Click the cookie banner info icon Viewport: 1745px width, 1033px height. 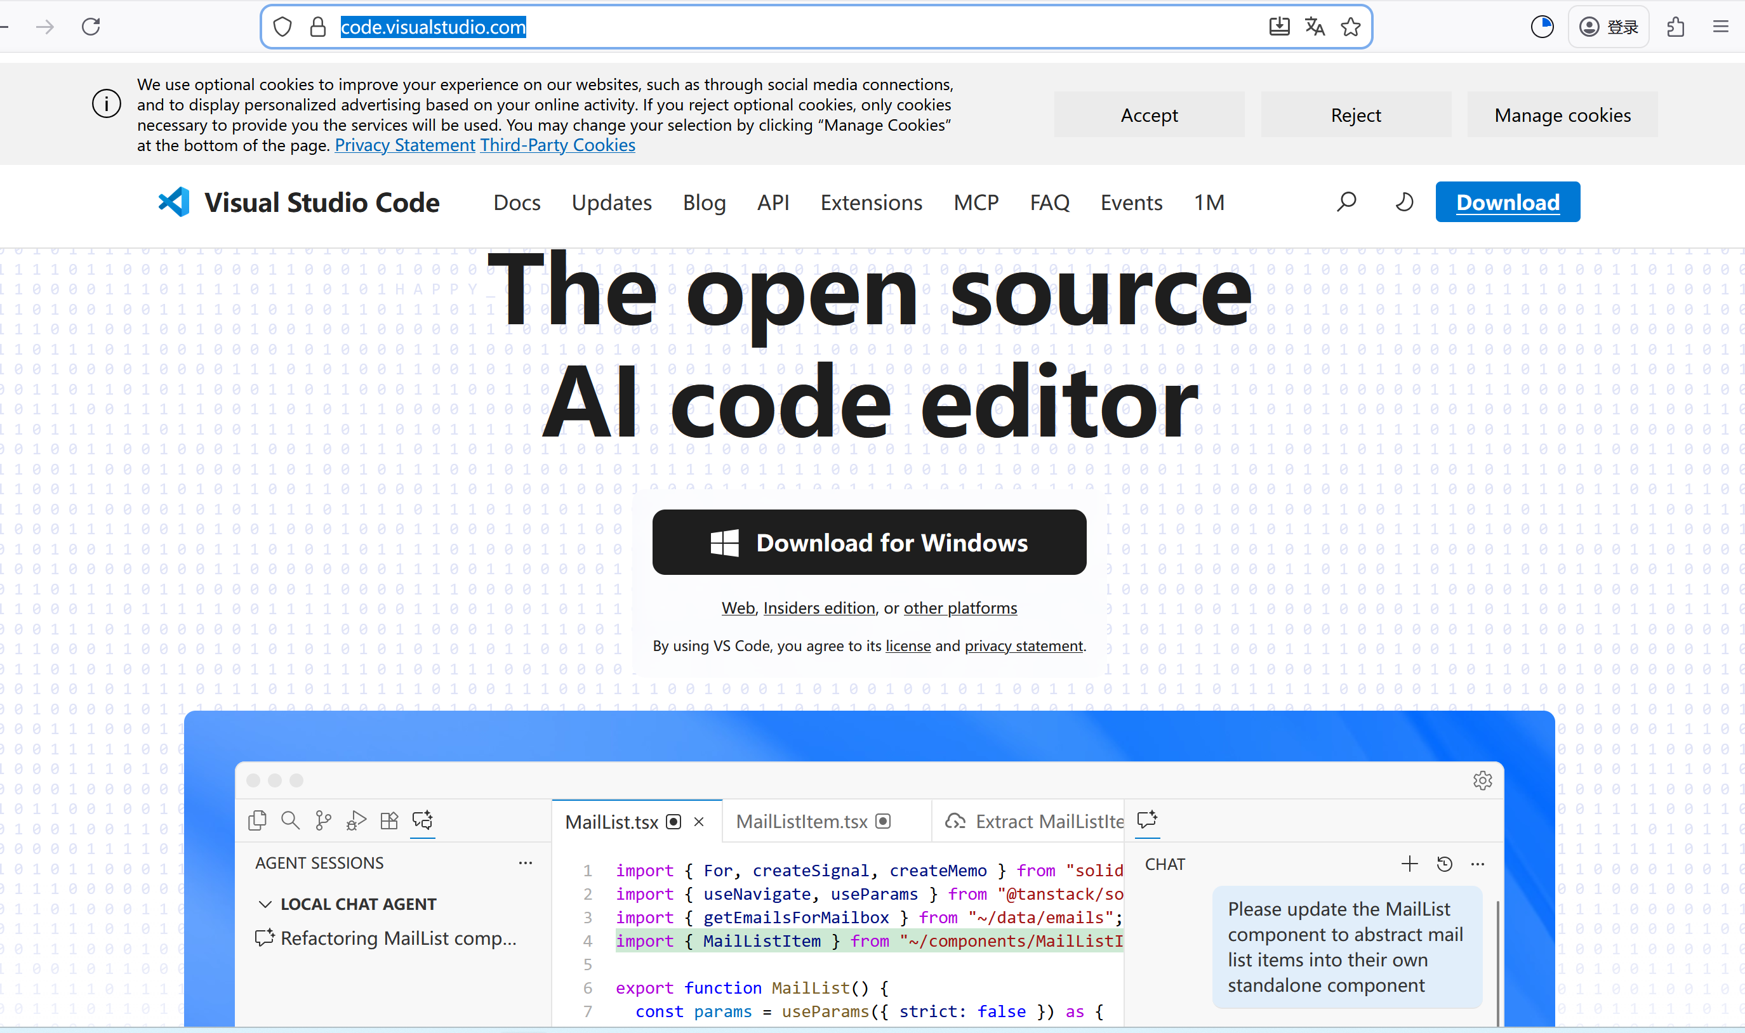coord(107,103)
